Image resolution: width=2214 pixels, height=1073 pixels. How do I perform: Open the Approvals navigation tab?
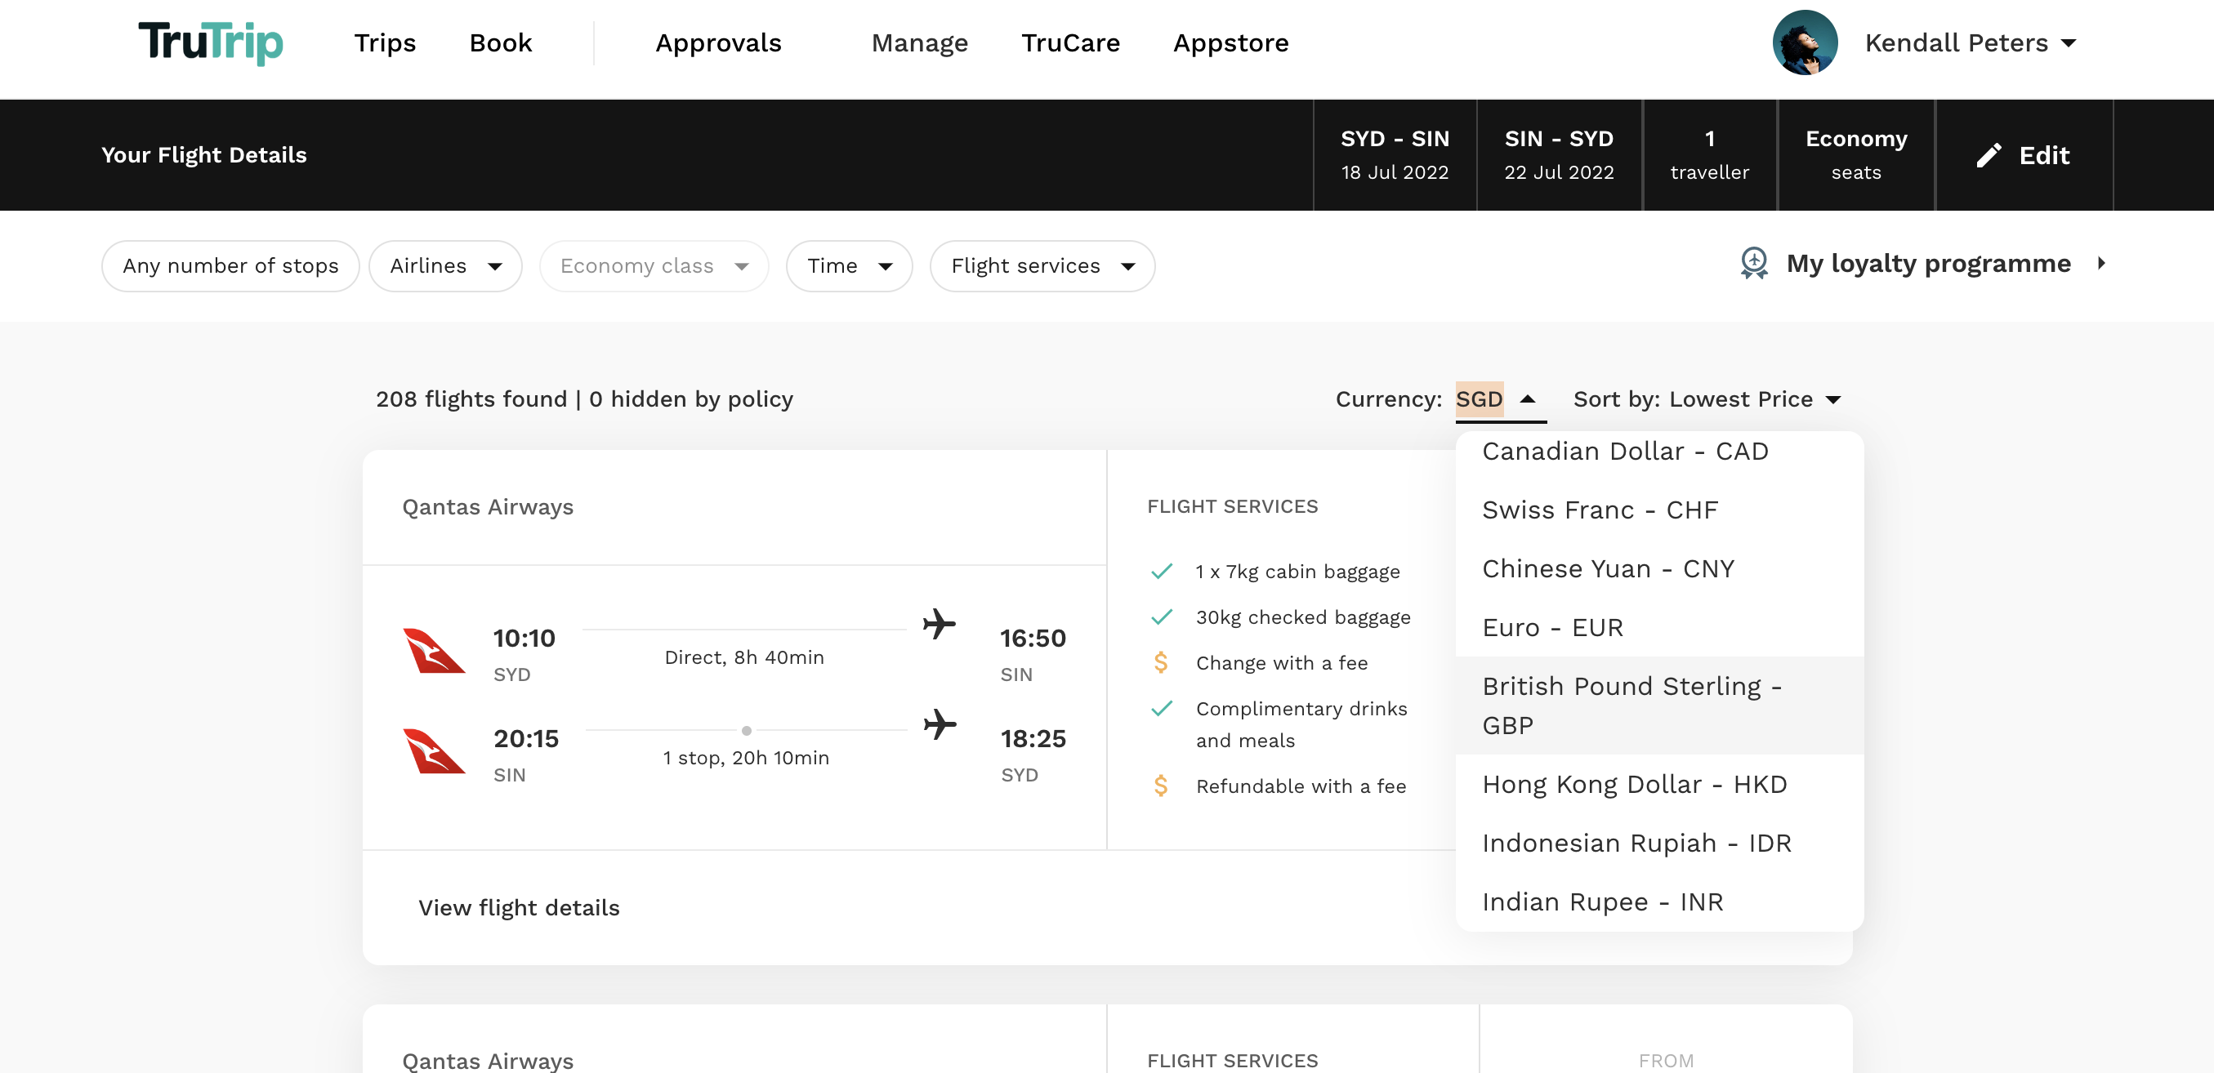tap(717, 43)
